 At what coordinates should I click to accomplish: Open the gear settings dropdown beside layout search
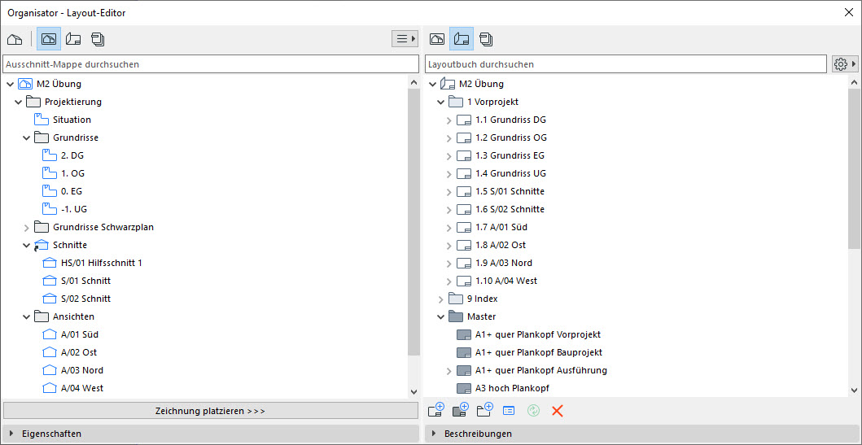[x=845, y=63]
